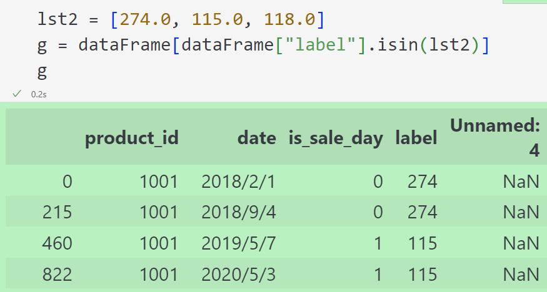Click the label value 115 in row 460

tap(423, 243)
